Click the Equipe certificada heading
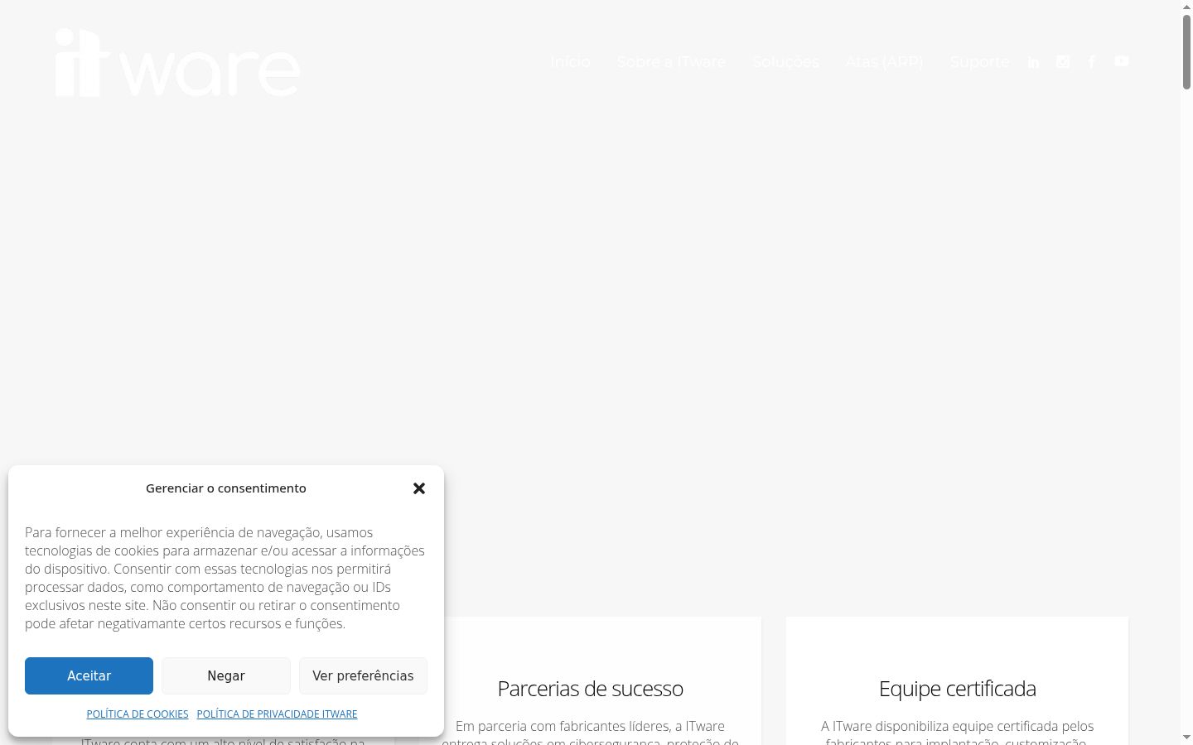1193x745 pixels. (957, 689)
